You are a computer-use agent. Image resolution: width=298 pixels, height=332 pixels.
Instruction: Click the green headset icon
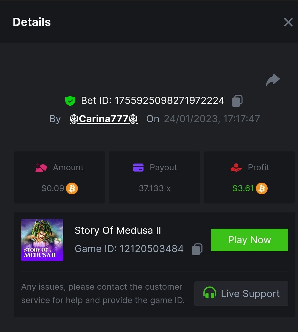point(209,293)
